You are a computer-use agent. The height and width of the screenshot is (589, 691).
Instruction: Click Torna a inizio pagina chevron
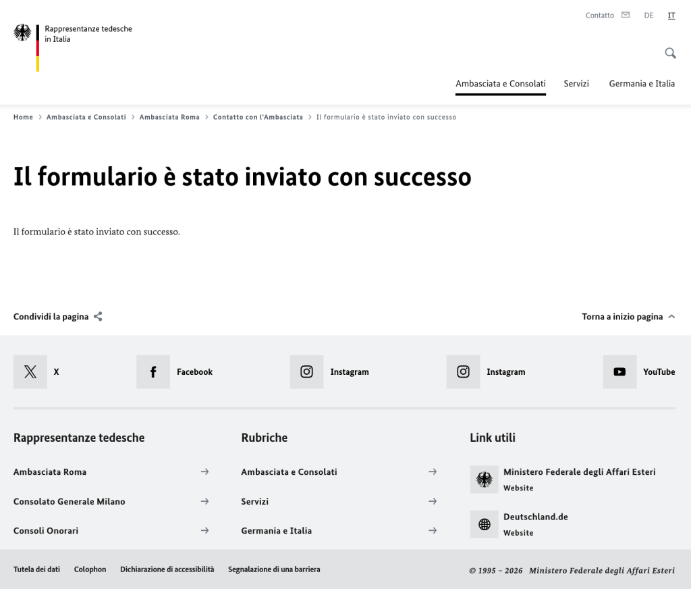671,316
